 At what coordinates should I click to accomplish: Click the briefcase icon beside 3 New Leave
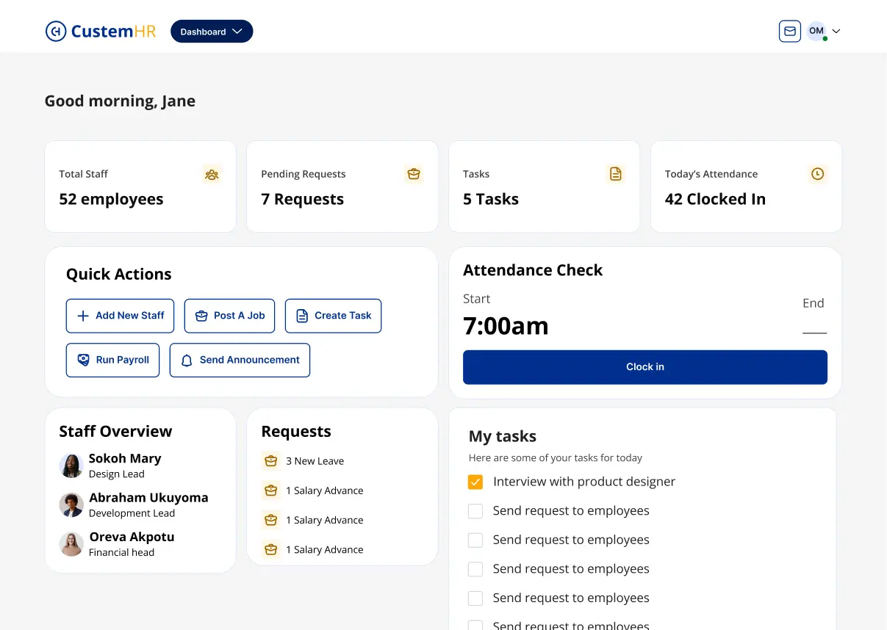tap(270, 461)
